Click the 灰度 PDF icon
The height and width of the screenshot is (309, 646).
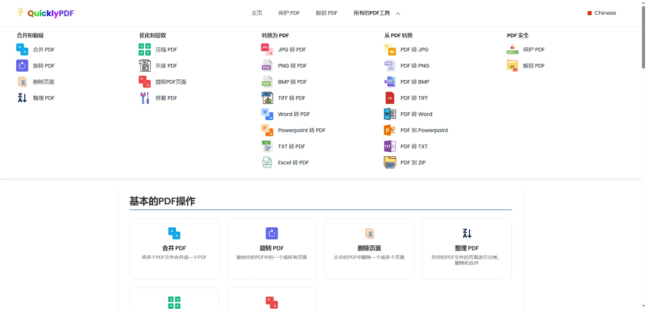[145, 66]
